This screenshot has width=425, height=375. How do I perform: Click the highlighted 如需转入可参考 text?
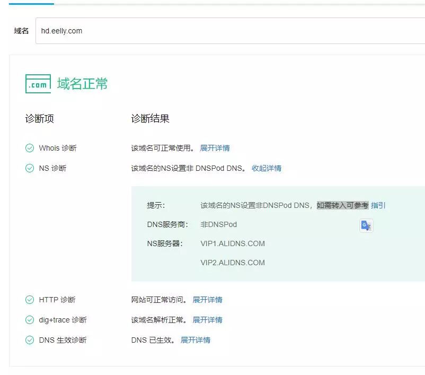click(343, 205)
